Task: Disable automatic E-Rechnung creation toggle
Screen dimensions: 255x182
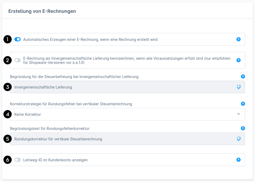Action: [18, 39]
